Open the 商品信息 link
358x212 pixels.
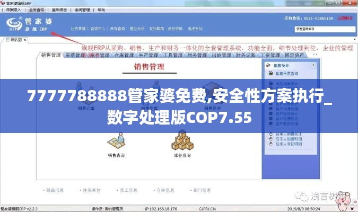[x=55, y=190]
